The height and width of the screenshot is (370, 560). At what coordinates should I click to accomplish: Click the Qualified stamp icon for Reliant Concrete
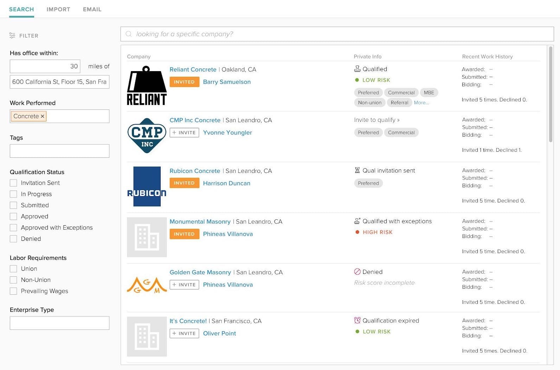357,69
